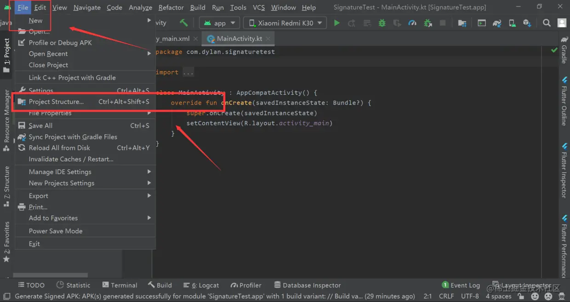Click the CRLF line separator indicator
The image size is (570, 302).
point(446,297)
